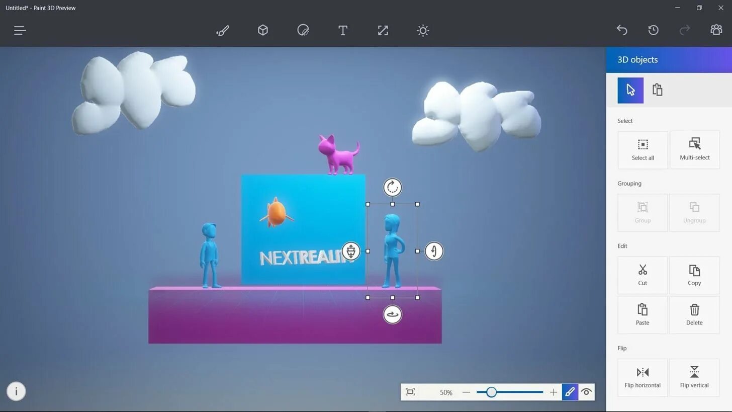Open the Effects sun icon
Screen dimensions: 732x412
423,31
